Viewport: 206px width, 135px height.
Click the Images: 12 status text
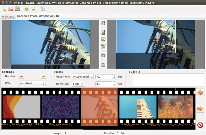[x=59, y=133]
